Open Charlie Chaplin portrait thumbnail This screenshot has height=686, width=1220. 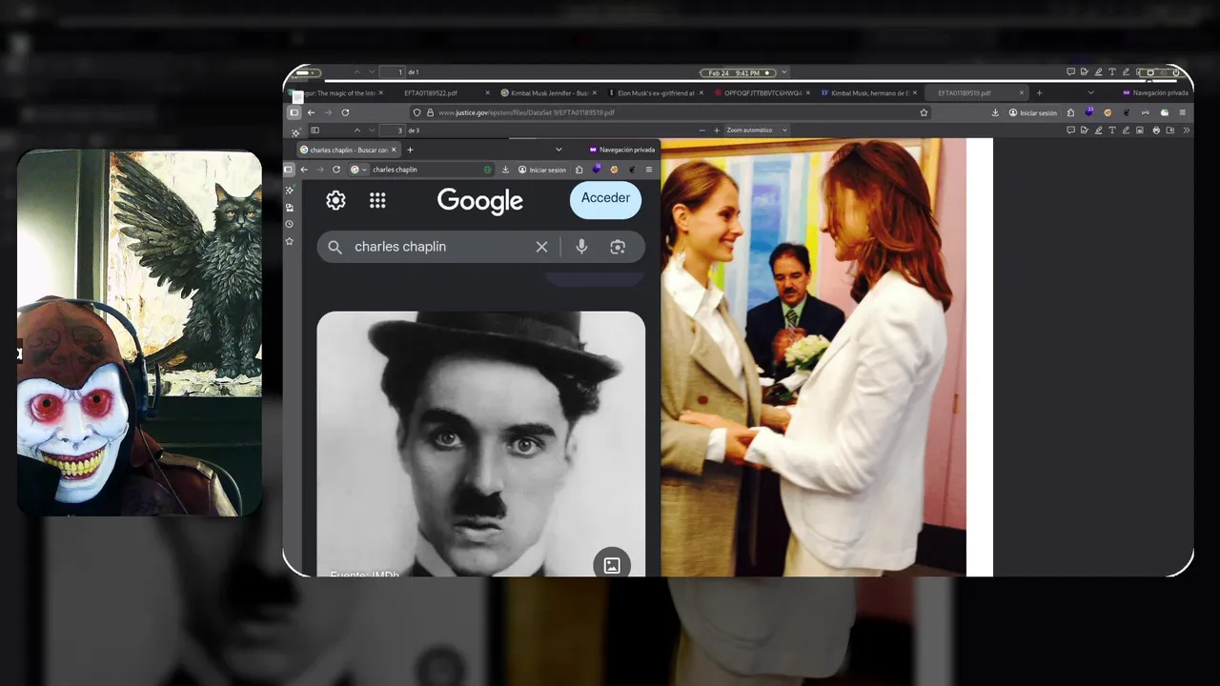480,444
